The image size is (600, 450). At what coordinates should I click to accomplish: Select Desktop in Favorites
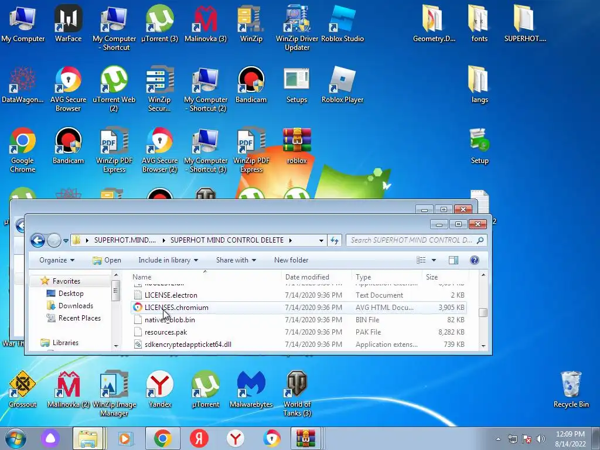click(71, 294)
